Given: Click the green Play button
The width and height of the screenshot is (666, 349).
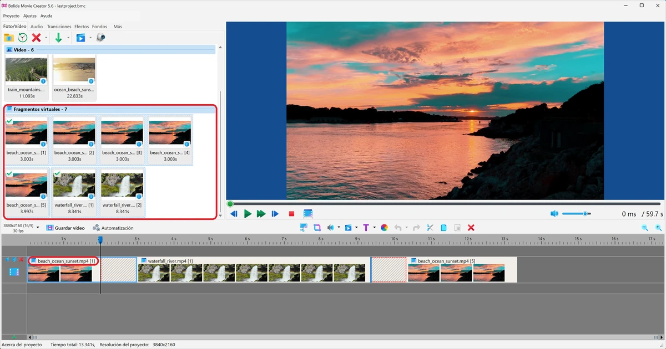Looking at the screenshot, I should click(248, 214).
